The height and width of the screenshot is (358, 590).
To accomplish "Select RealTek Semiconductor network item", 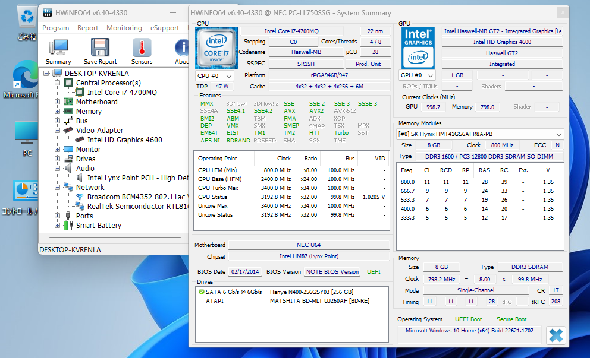I will (x=138, y=206).
